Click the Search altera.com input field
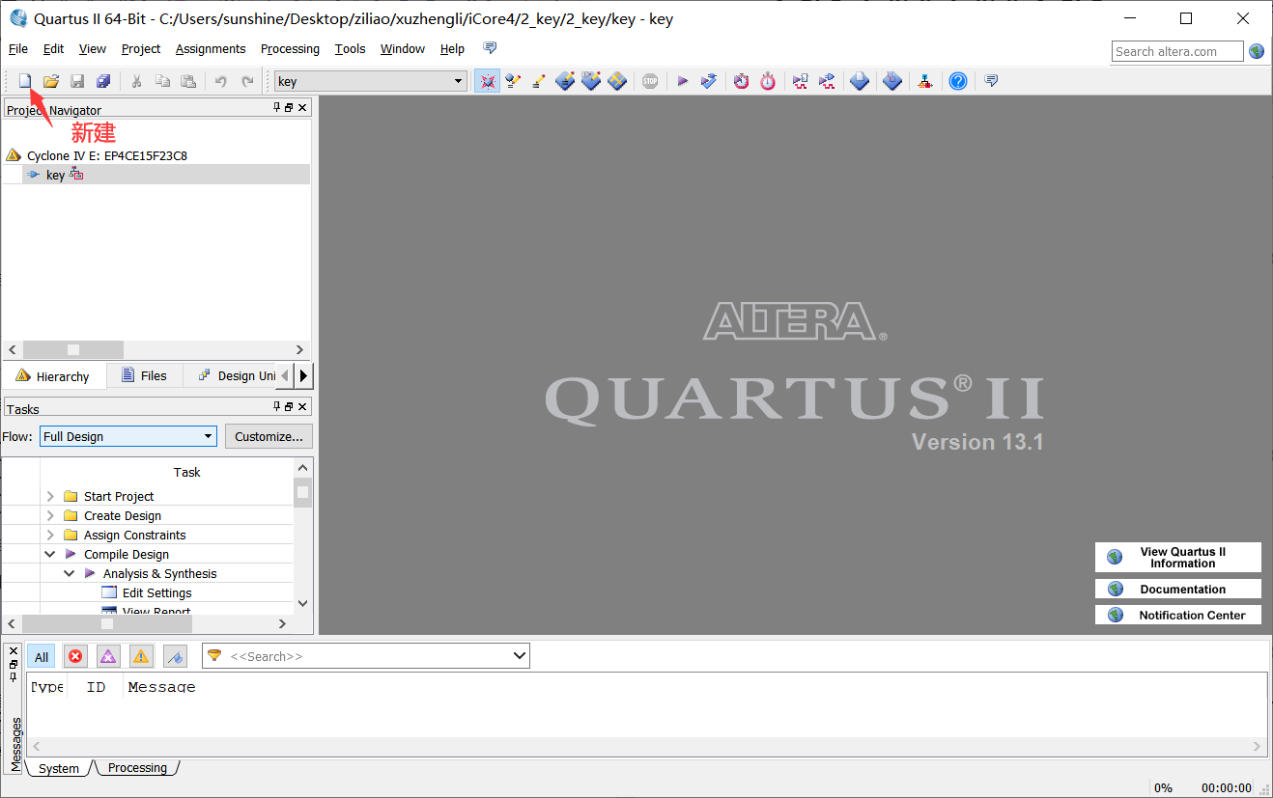 (1176, 51)
